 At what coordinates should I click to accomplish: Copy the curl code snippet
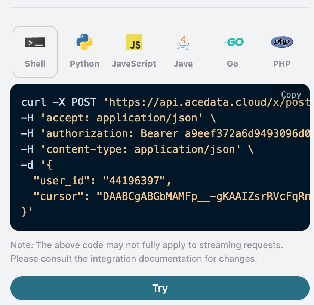[291, 95]
